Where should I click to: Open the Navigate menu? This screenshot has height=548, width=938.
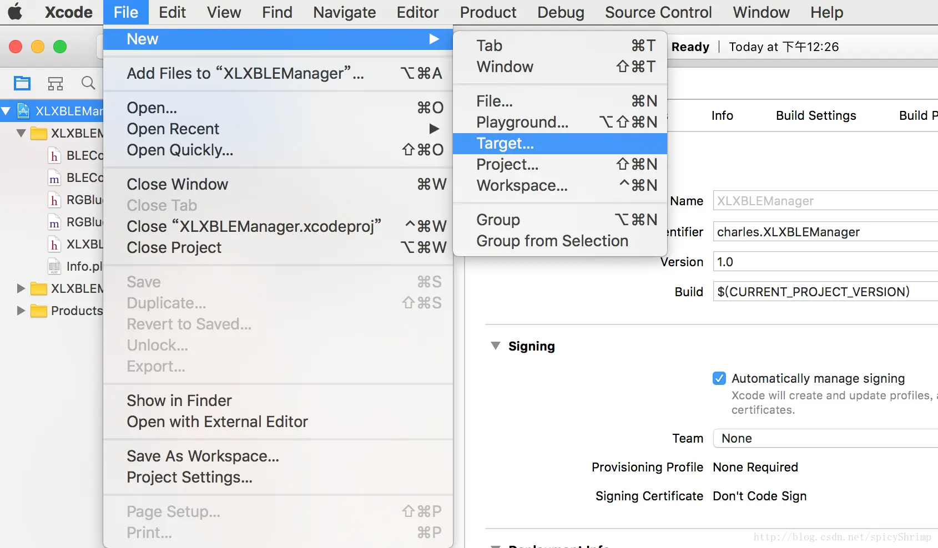tap(345, 12)
